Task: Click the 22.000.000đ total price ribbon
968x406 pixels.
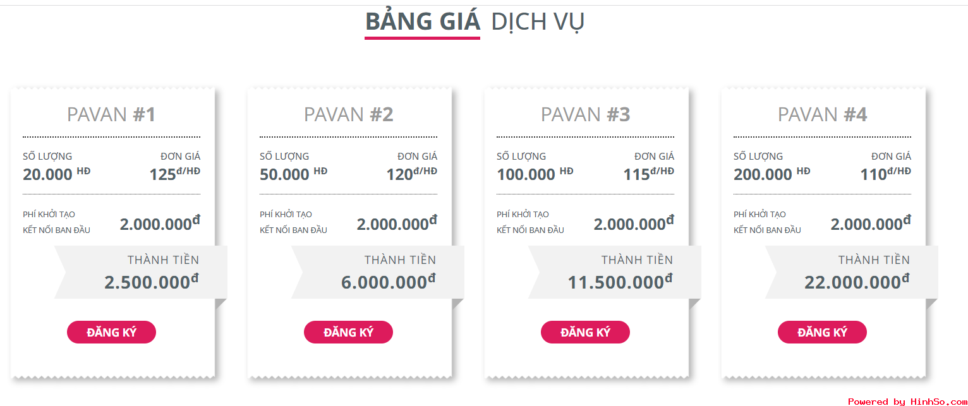Action: click(x=852, y=272)
